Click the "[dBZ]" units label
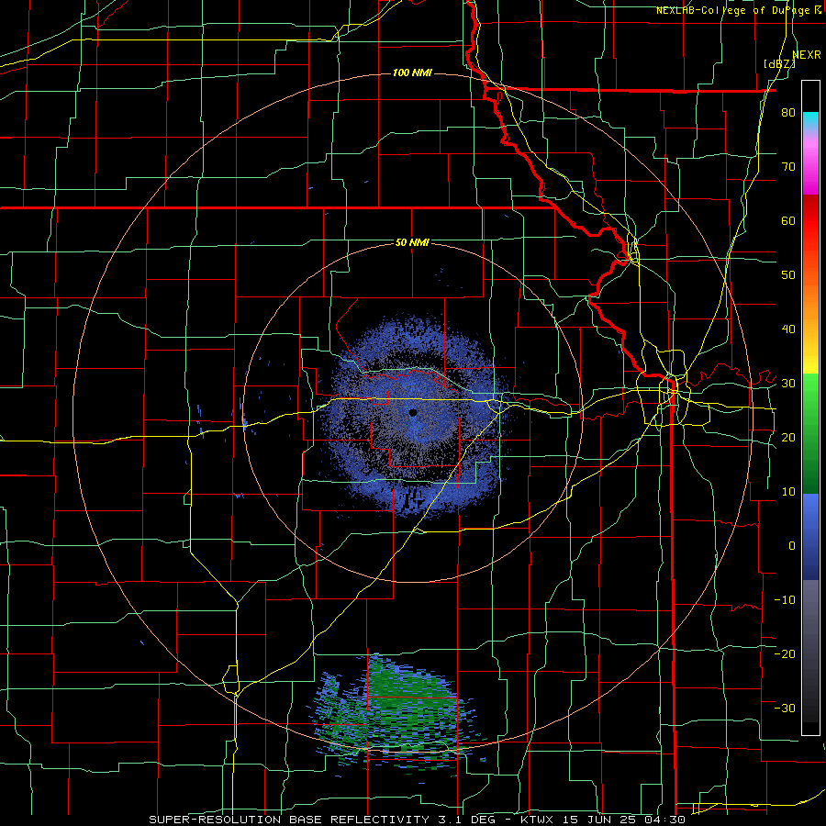Screen dimensions: 826x826 (x=779, y=63)
